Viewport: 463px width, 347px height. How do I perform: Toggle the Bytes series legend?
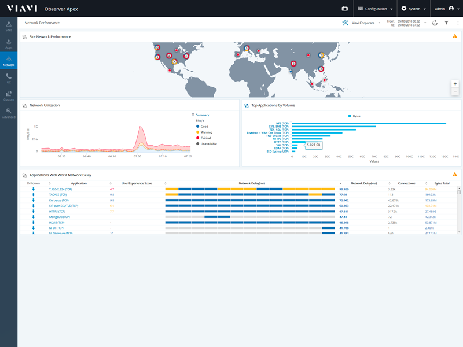point(354,116)
